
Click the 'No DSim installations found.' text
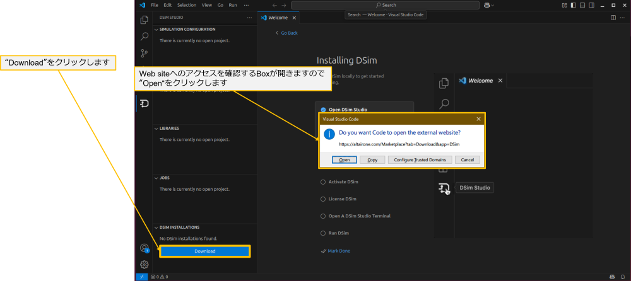pos(188,238)
